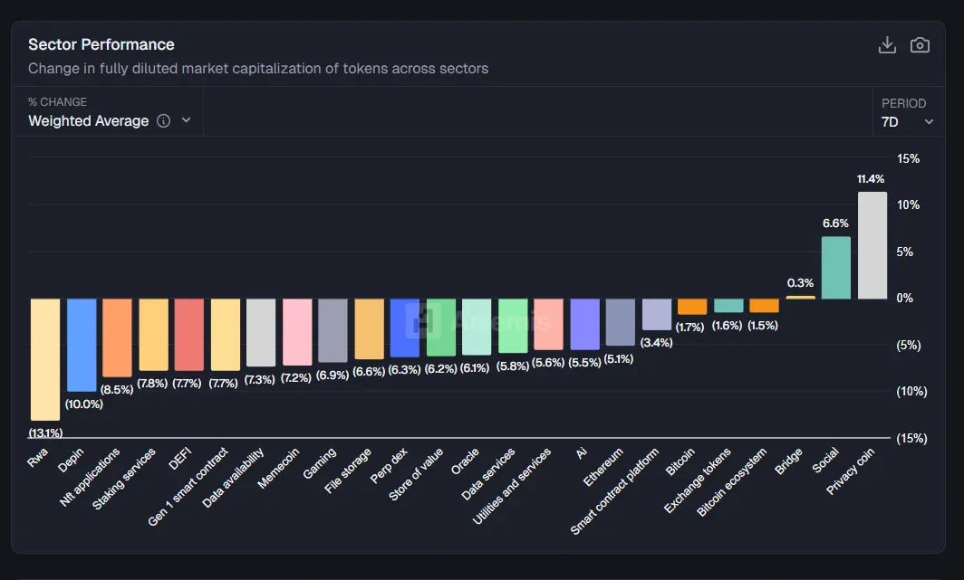Click the Social sector bar at 6.6%
The width and height of the screenshot is (964, 580).
(x=835, y=268)
